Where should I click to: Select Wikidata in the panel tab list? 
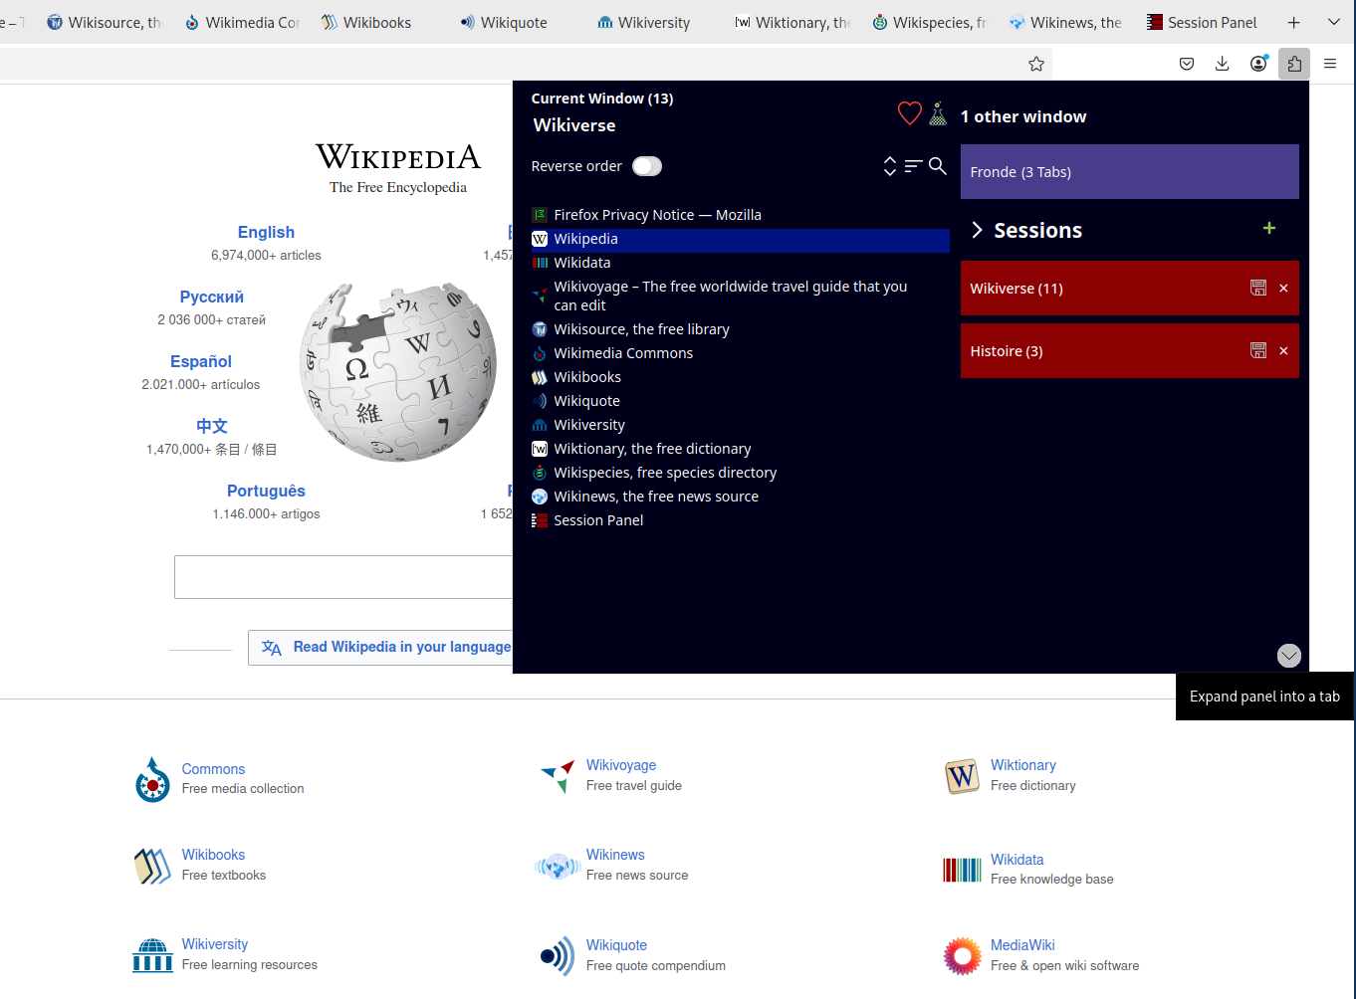740,263
